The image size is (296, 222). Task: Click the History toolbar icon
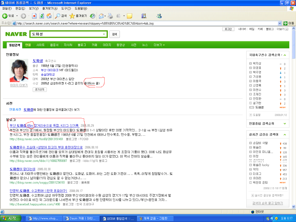tap(92, 16)
